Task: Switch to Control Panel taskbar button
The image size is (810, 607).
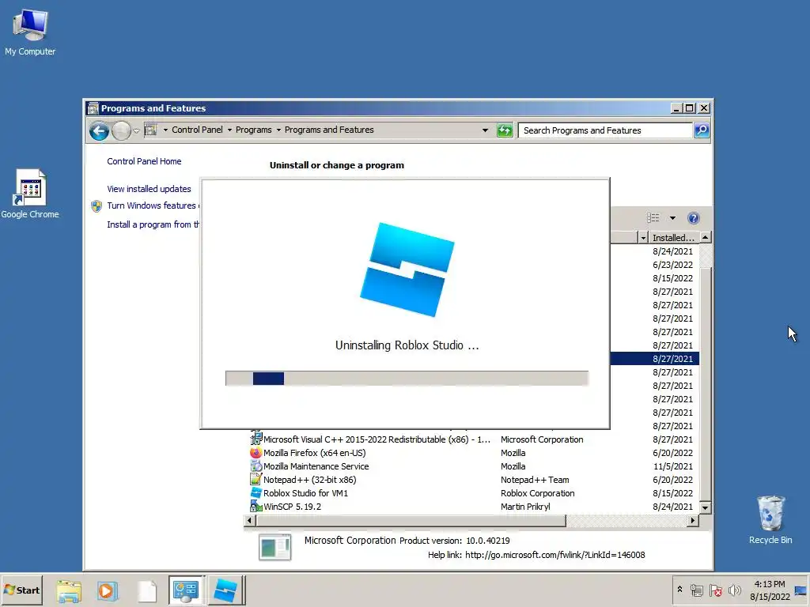Action: 187,590
